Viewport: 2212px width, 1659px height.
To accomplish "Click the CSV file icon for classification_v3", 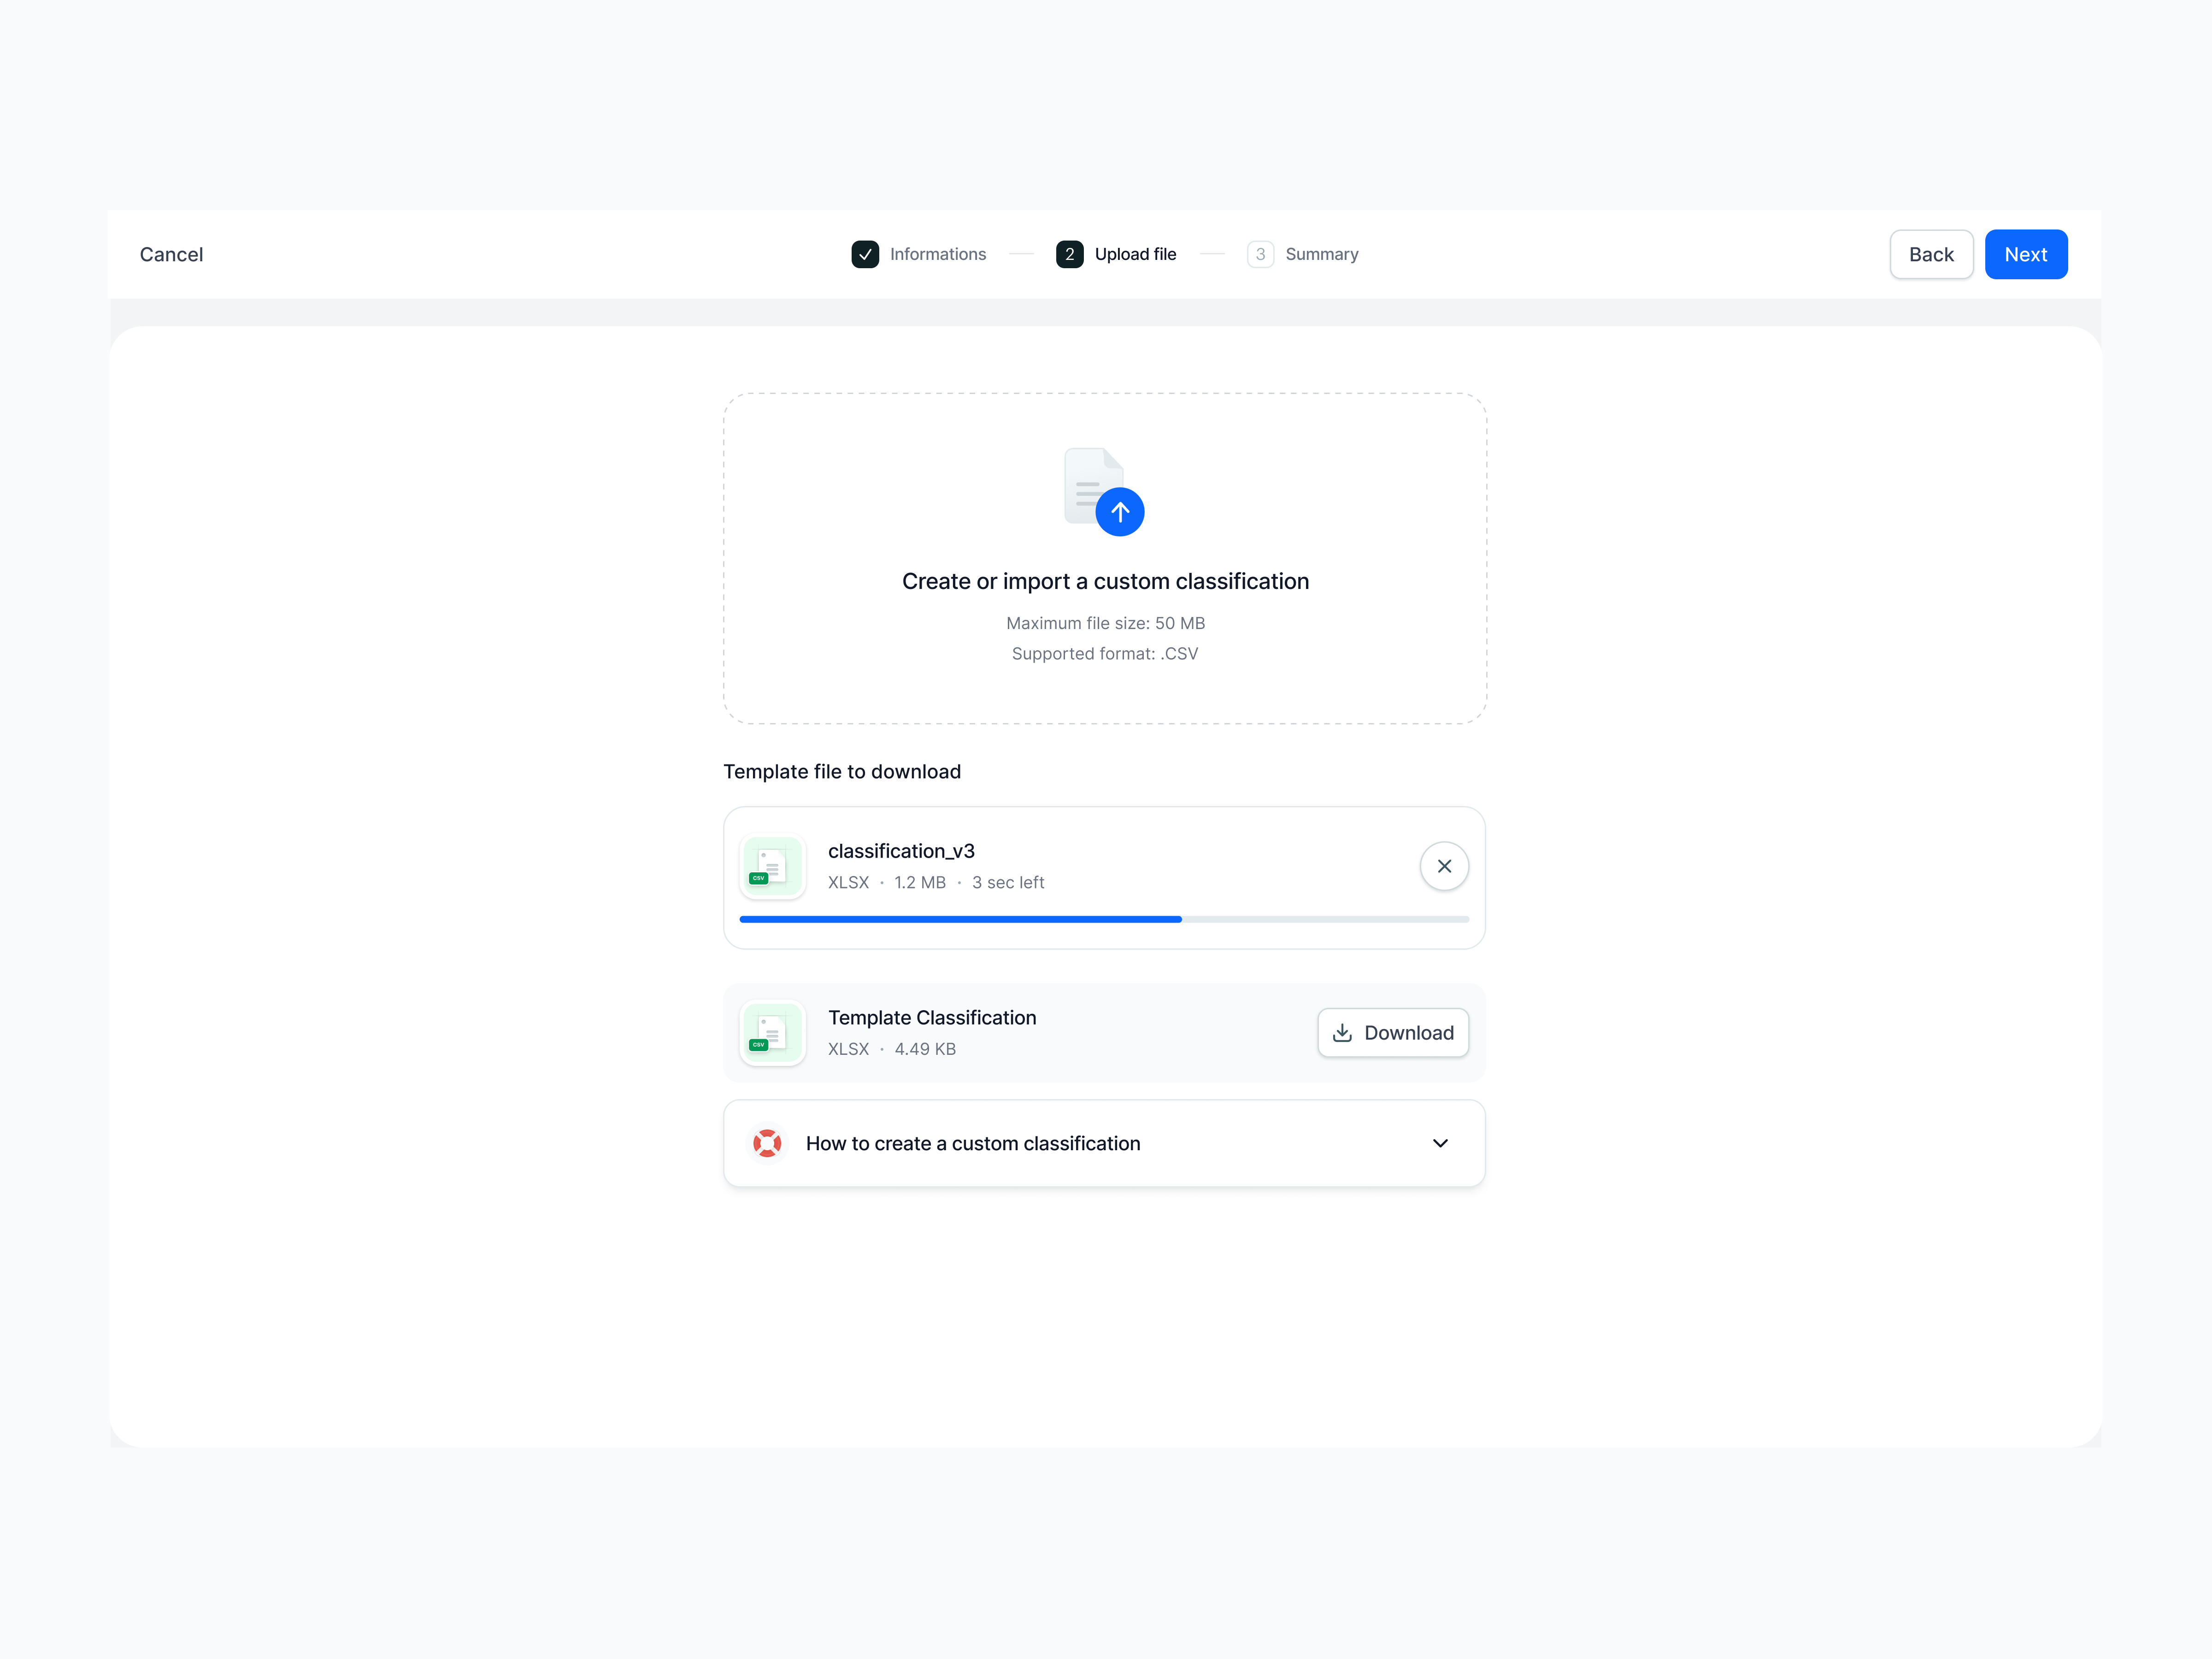I will [772, 866].
